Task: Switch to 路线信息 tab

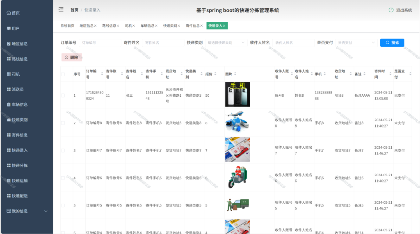Action: 109,26
